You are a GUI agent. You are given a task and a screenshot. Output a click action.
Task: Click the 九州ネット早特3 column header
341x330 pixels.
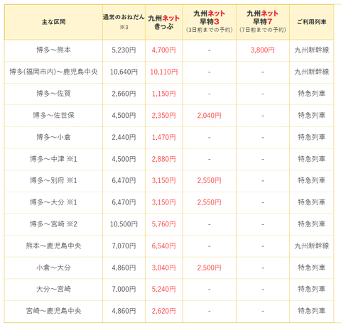[x=209, y=22]
